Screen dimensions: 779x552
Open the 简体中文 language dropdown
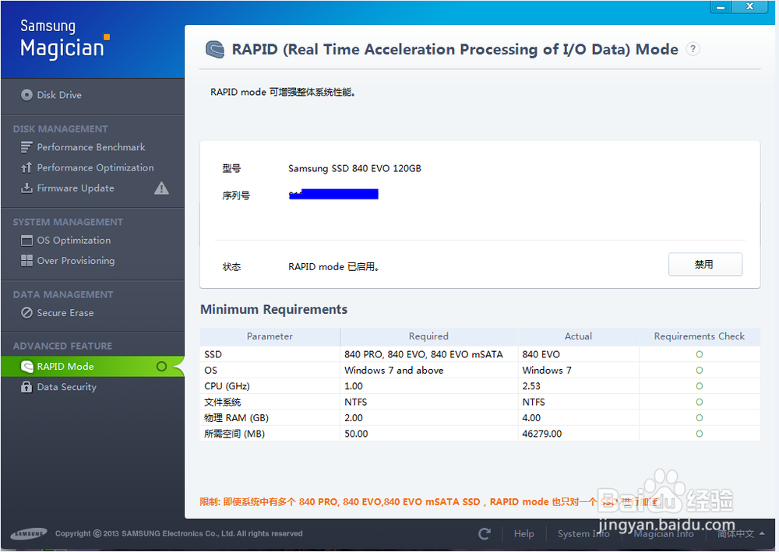click(x=741, y=533)
